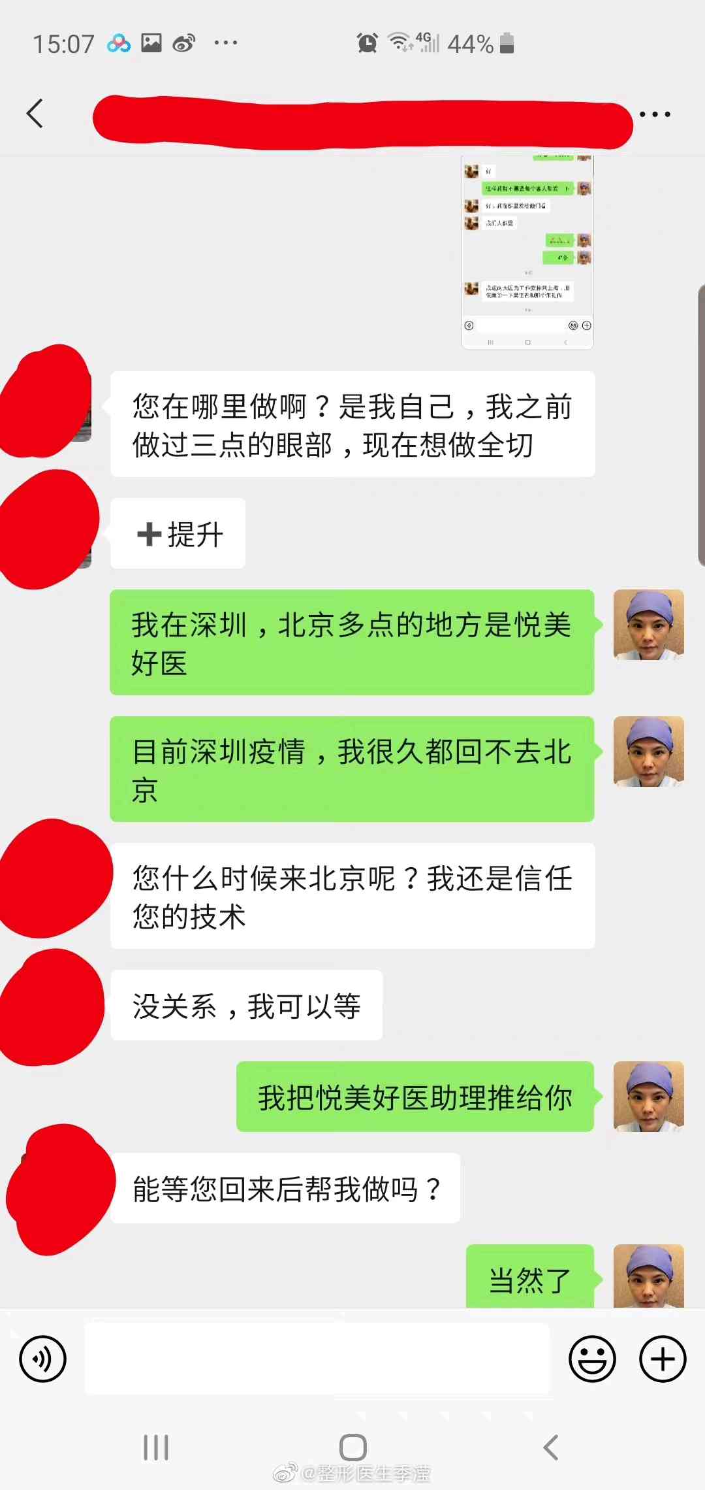Tap doctor avatar beside 目前深圳疫情 message
The image size is (705, 1490).
click(649, 752)
